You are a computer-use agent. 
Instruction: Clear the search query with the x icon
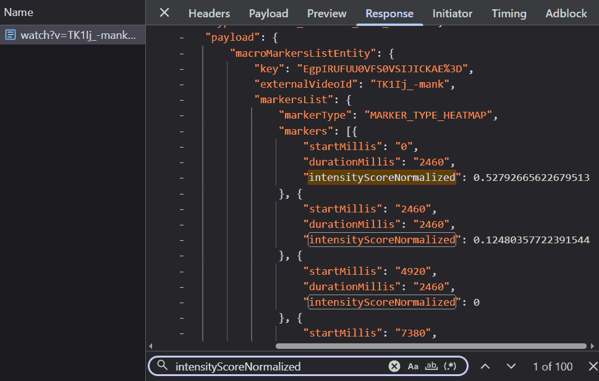(394, 366)
